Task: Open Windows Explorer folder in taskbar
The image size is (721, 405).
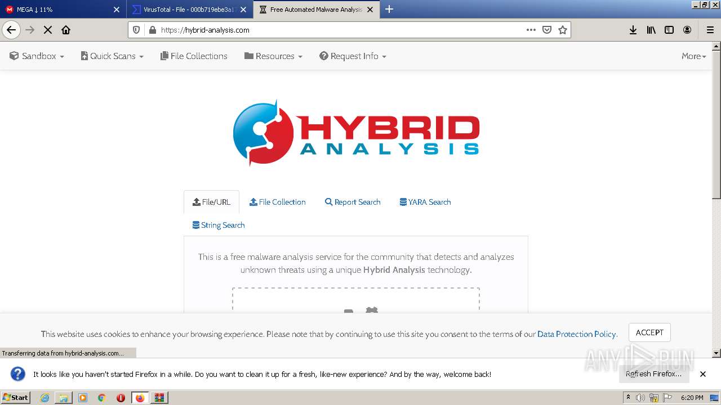Action: click(64, 398)
